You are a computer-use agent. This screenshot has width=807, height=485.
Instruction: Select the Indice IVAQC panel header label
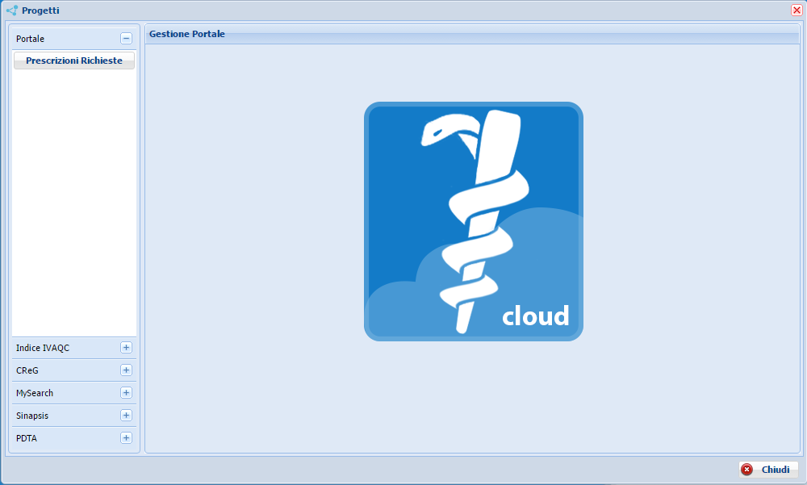(x=43, y=348)
